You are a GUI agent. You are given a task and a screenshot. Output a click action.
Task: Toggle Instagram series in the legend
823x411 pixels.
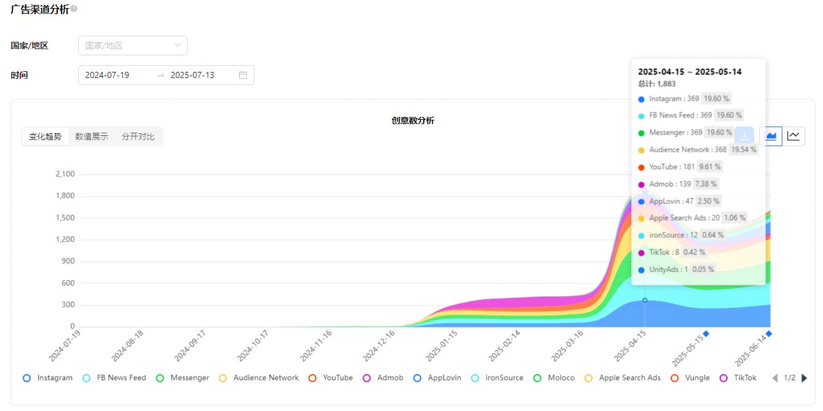pyautogui.click(x=47, y=378)
